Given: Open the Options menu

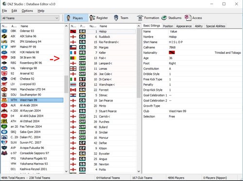Looking at the screenshot, I should pos(27,11).
